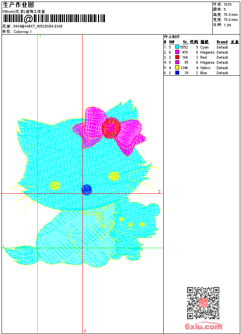Click the 'Default' brand in Cyan row
This screenshot has width=241, height=334.
(x=222, y=47)
